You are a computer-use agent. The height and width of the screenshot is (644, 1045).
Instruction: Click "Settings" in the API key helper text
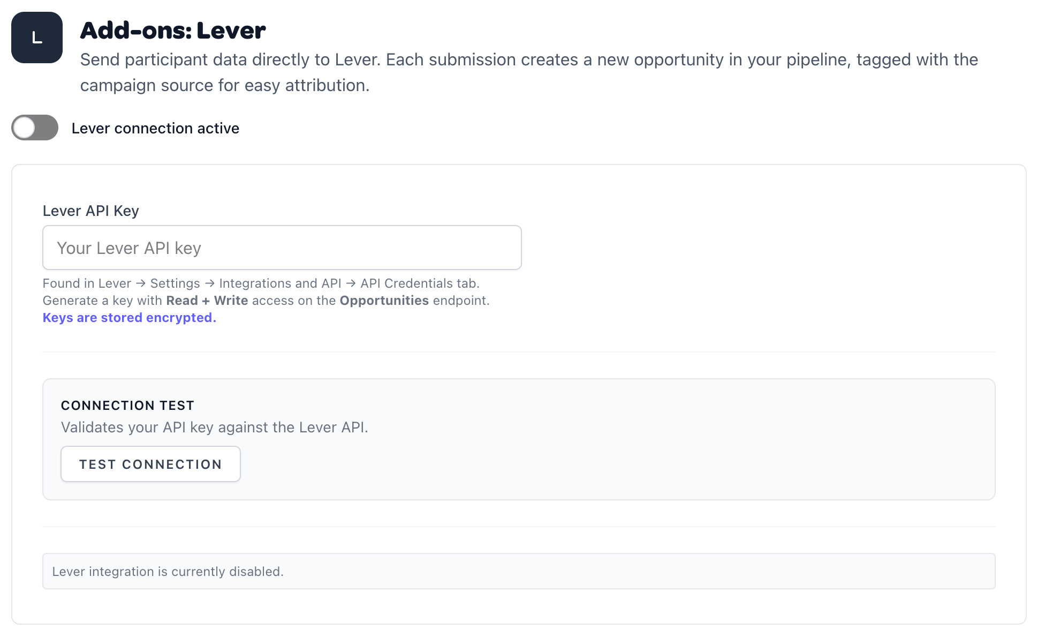click(175, 283)
